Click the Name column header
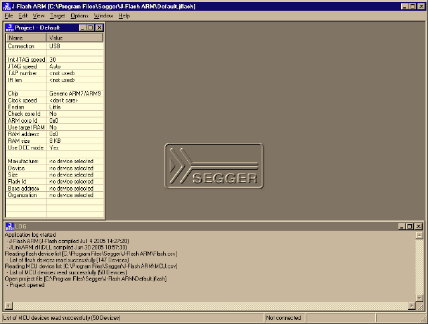Viewport: 428px width, 324px height. pos(26,38)
